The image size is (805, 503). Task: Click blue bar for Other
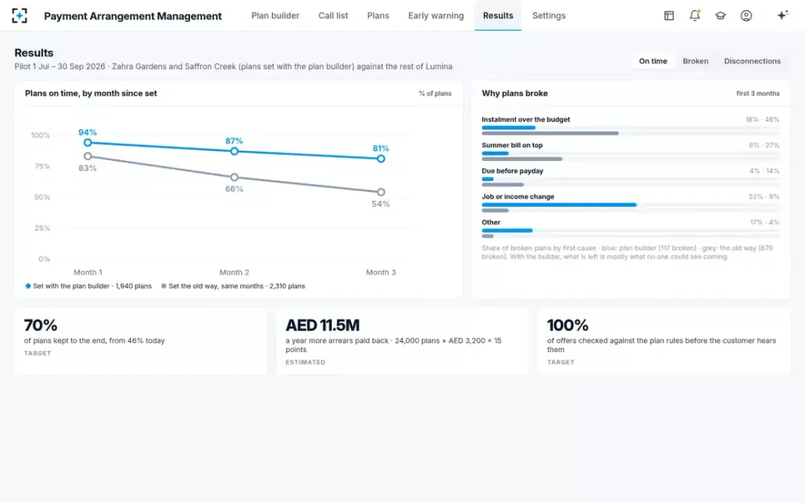coord(507,230)
